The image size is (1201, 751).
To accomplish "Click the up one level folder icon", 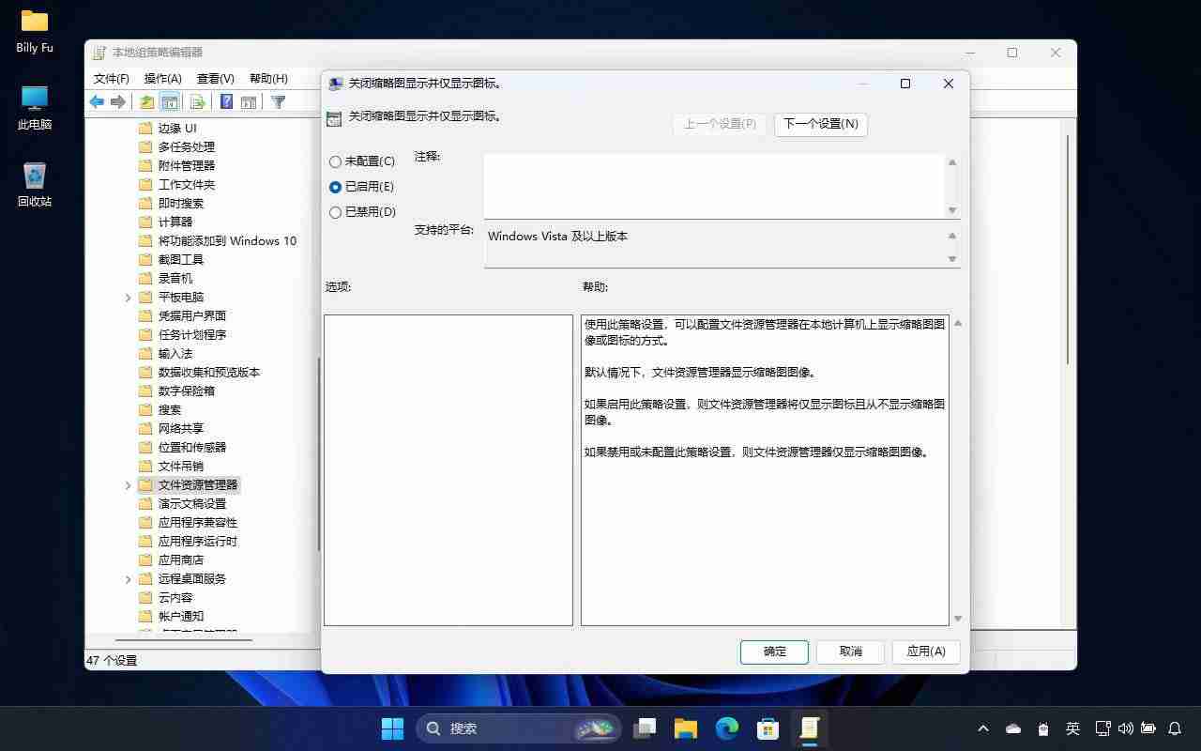I will [146, 101].
